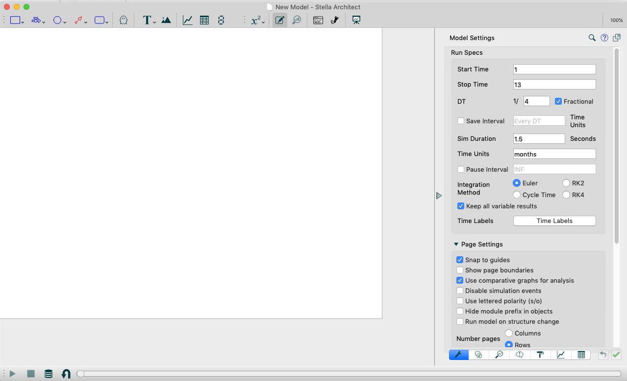Click the simulation progress slider handle
Screen dimensions: 627x381
tap(80, 374)
